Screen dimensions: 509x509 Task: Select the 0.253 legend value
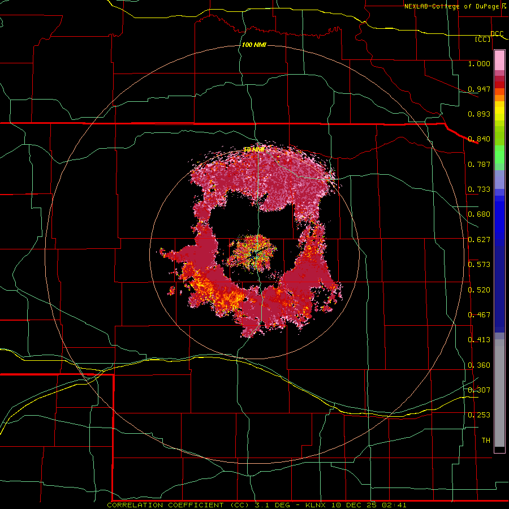coord(479,415)
